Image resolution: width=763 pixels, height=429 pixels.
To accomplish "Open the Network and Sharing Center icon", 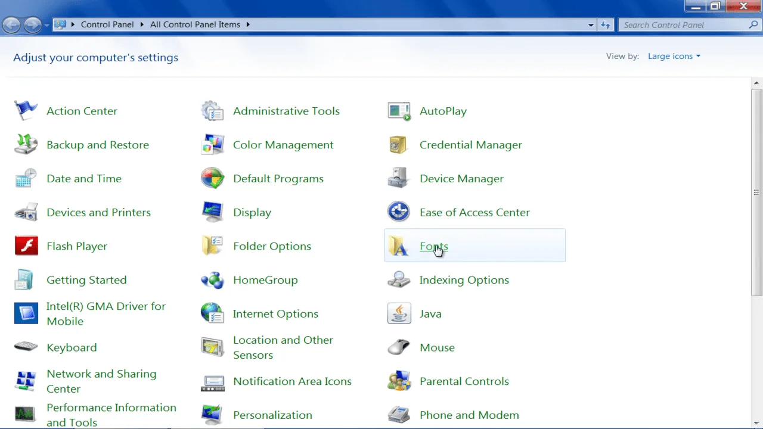I will click(x=26, y=381).
